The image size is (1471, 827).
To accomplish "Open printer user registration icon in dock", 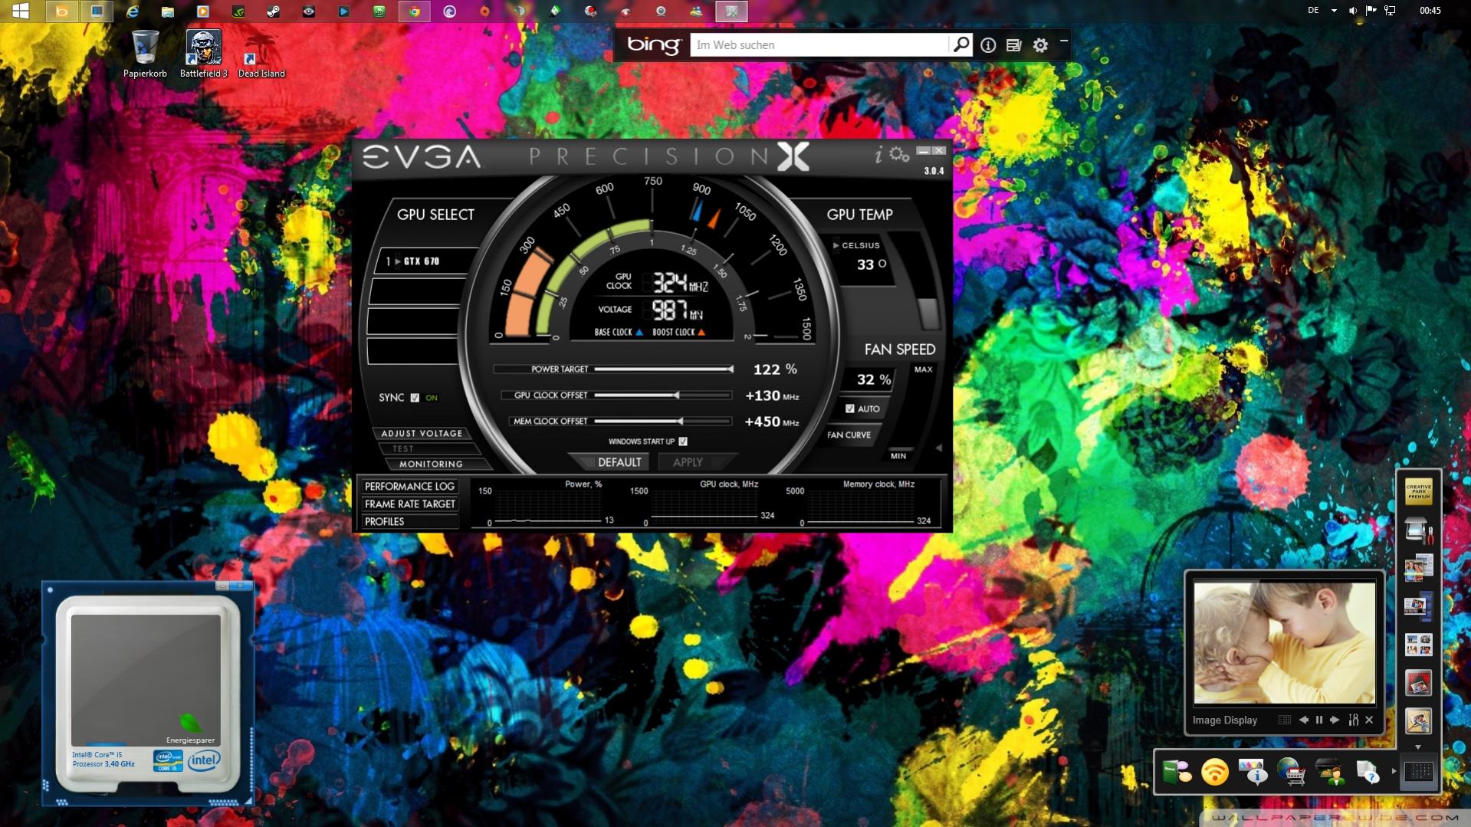I will coord(1329,772).
